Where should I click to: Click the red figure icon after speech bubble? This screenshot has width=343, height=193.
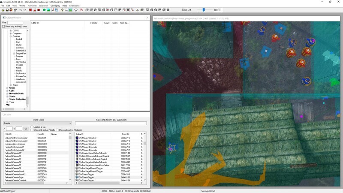click(81, 10)
